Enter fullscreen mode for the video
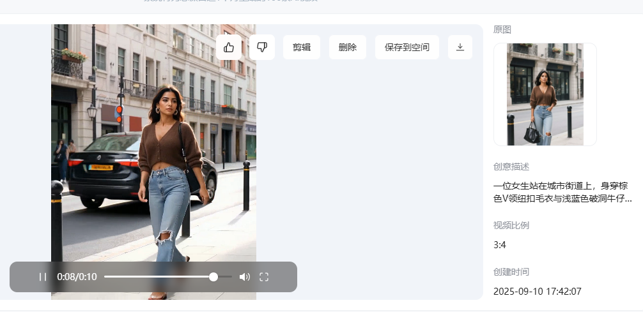Viewport: 643px width, 312px height. pos(264,277)
